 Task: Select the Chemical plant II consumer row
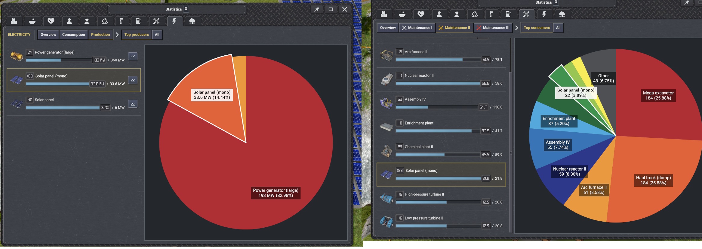coord(441,151)
